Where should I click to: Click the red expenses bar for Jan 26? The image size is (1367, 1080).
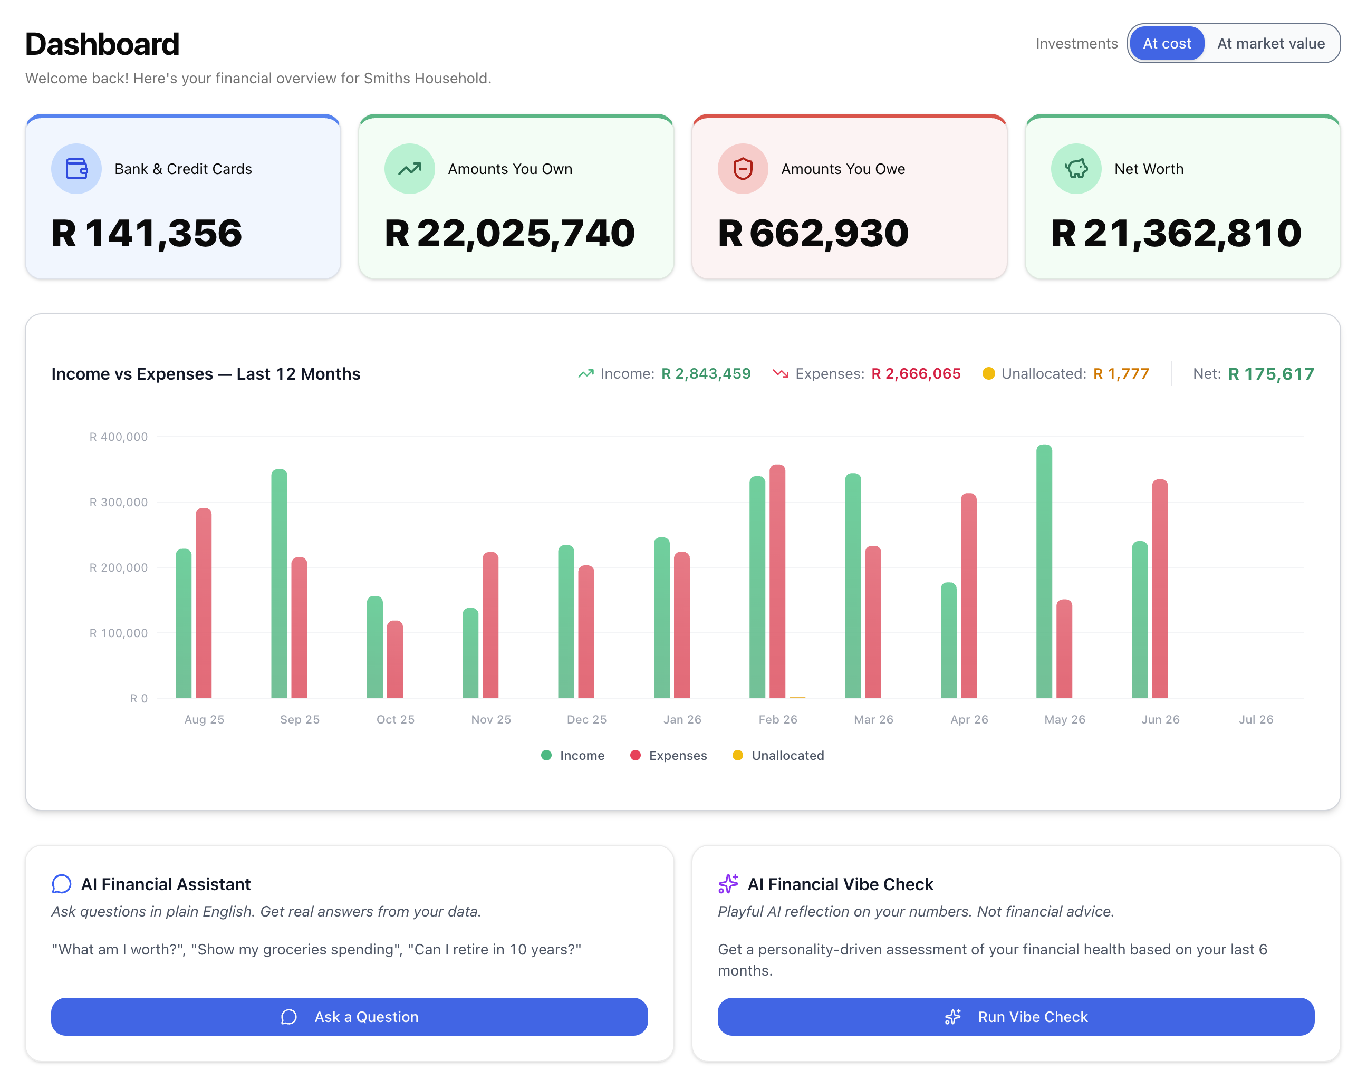tap(682, 625)
